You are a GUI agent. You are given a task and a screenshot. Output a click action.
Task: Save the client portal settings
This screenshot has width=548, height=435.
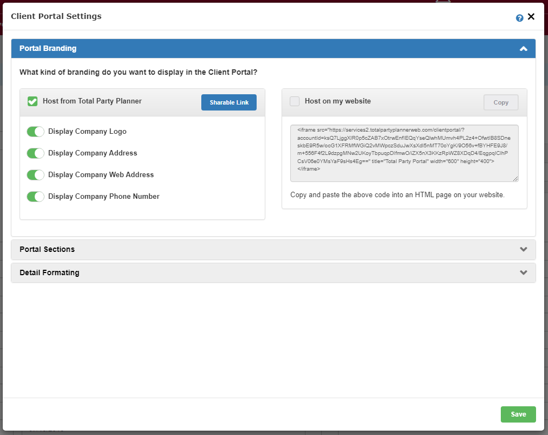[x=518, y=414]
